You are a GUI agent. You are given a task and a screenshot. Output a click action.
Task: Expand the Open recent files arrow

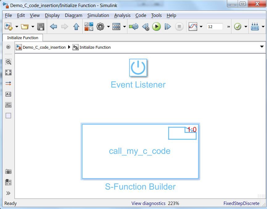click(33, 27)
